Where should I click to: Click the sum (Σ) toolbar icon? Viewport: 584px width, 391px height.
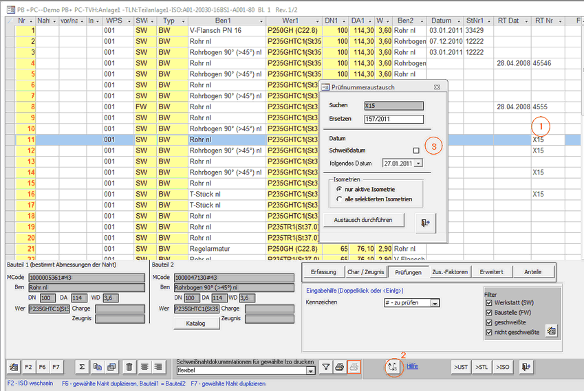(82, 368)
